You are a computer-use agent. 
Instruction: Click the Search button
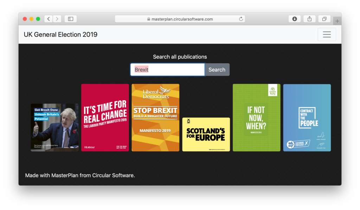217,70
